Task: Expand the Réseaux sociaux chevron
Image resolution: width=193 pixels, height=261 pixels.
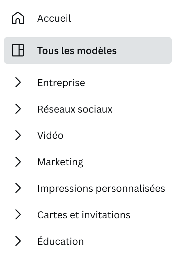Action: [x=18, y=109]
